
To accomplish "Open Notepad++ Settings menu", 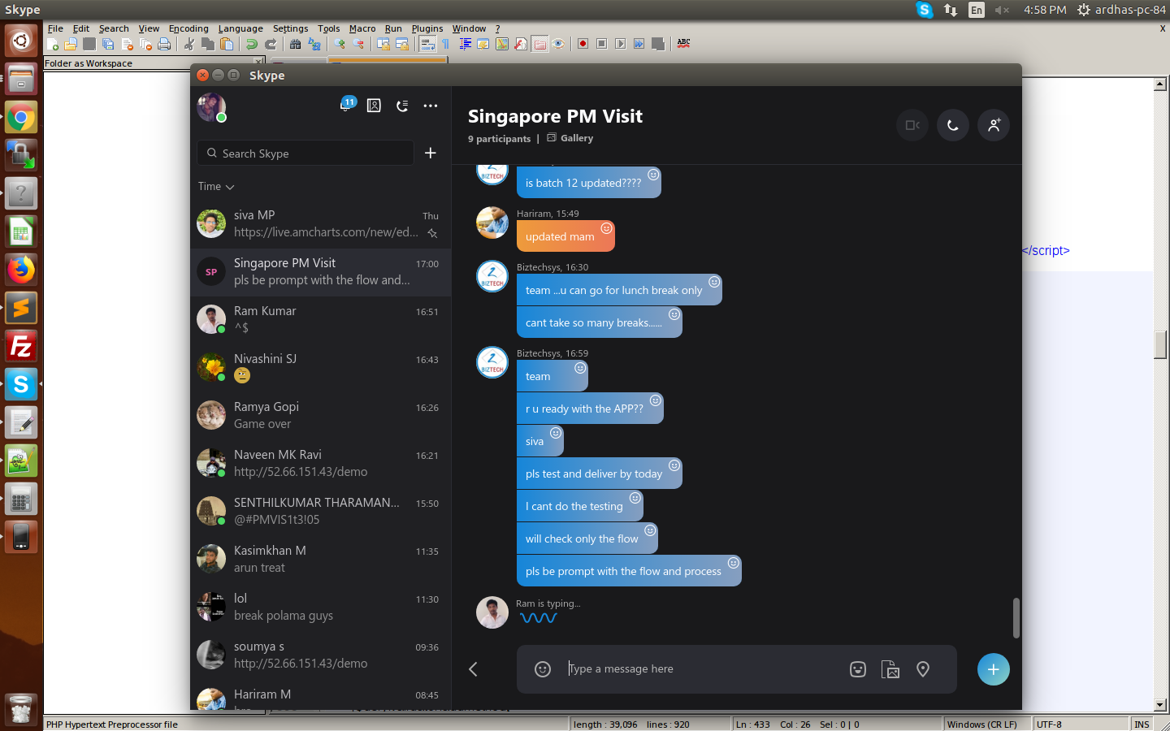I will [290, 28].
